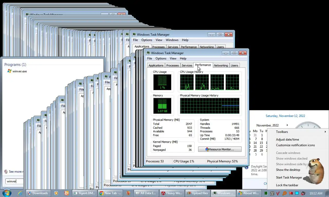The height and width of the screenshot is (197, 329).
Task: Open File menu in front Task Manager
Action: (150, 58)
